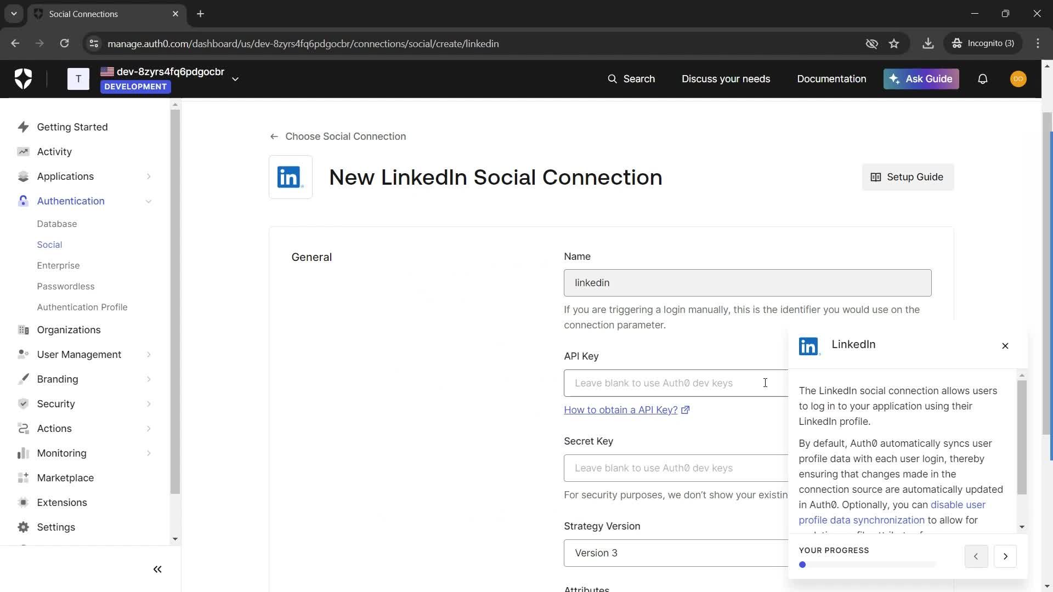The image size is (1053, 592).
Task: Expand the Branding submenu arrow
Action: point(149,379)
